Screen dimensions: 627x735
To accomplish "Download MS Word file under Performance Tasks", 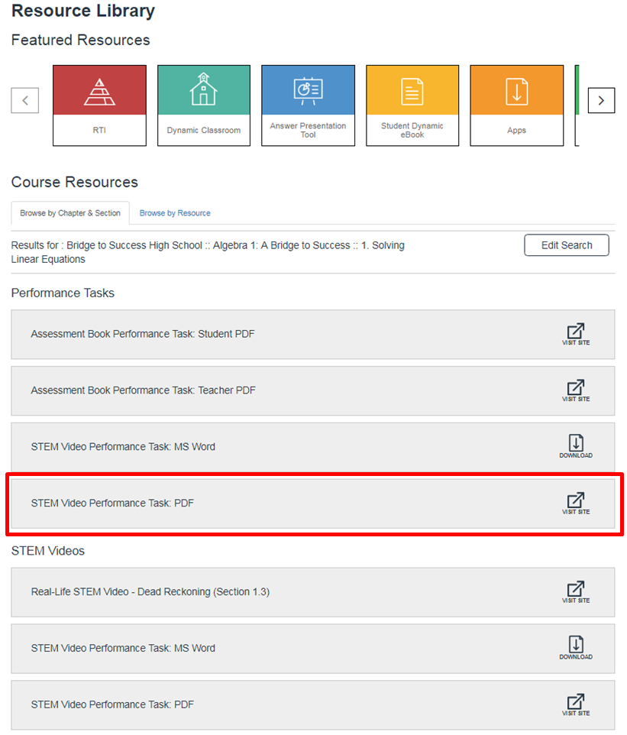I will tap(575, 446).
